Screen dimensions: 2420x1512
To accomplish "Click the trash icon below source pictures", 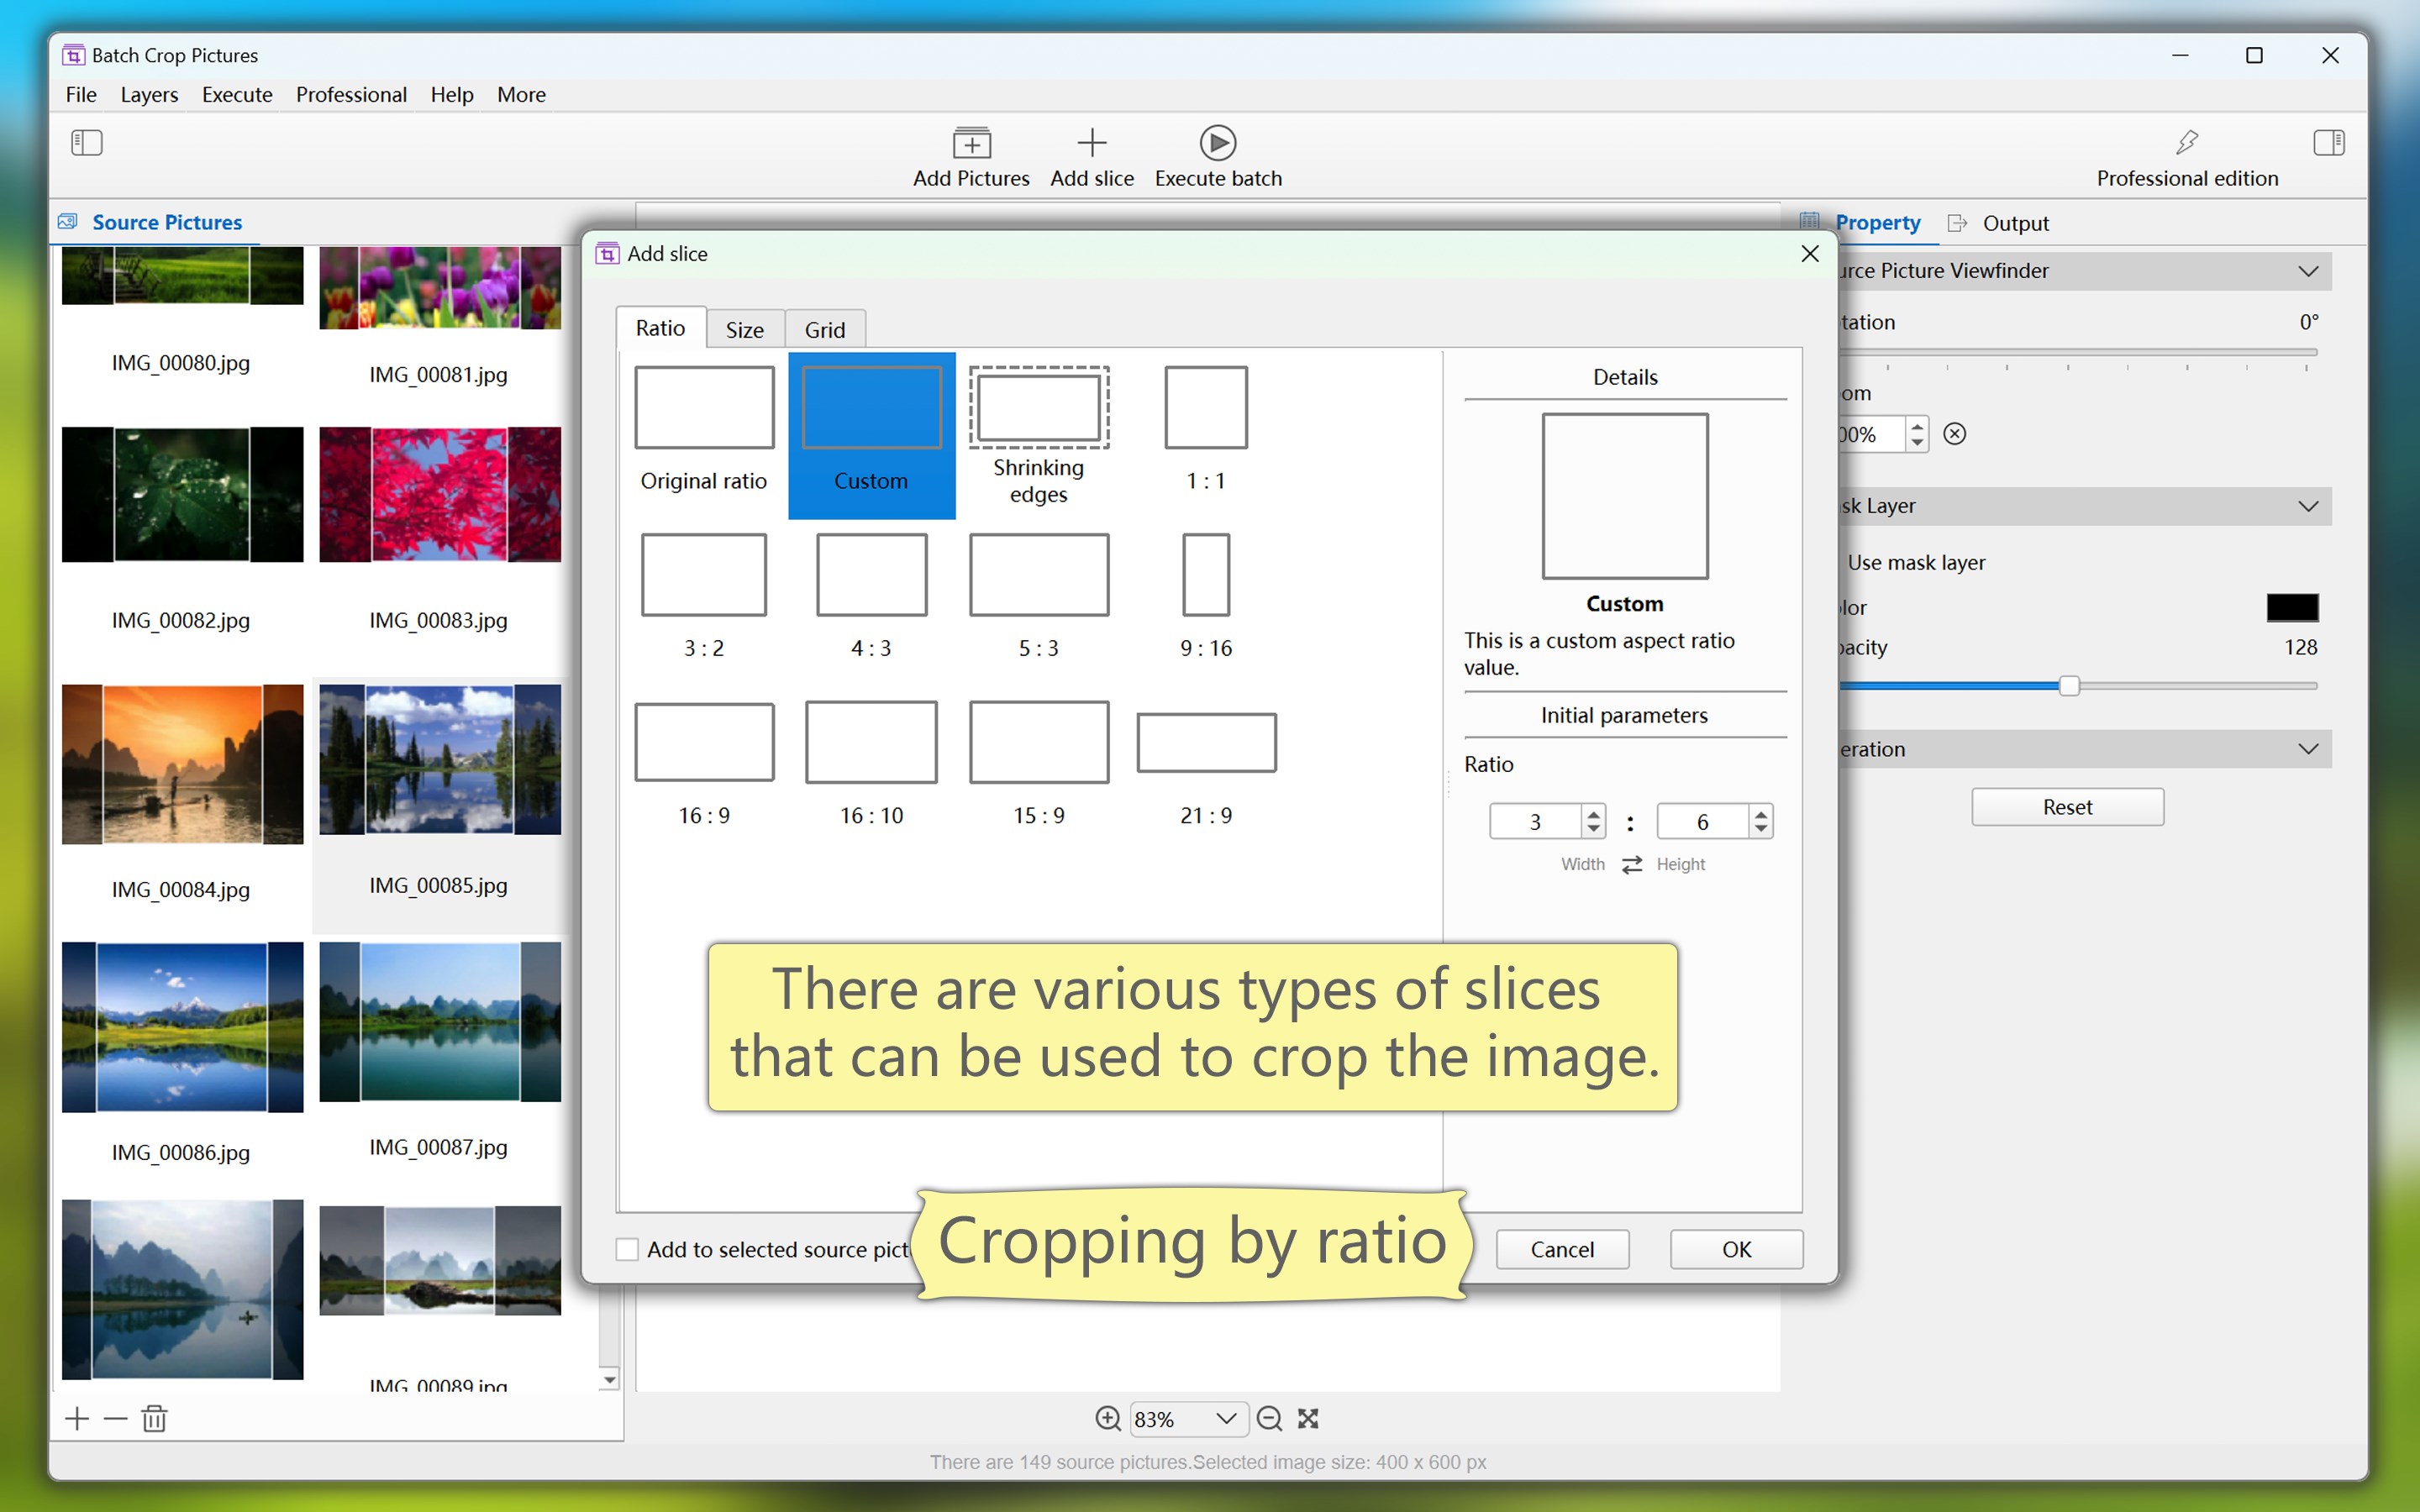I will point(154,1418).
